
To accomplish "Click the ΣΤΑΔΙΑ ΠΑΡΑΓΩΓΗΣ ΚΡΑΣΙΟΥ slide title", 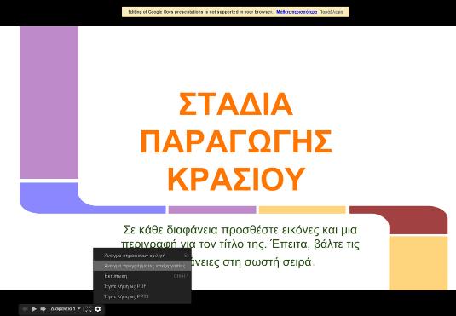I will pyautogui.click(x=236, y=141).
